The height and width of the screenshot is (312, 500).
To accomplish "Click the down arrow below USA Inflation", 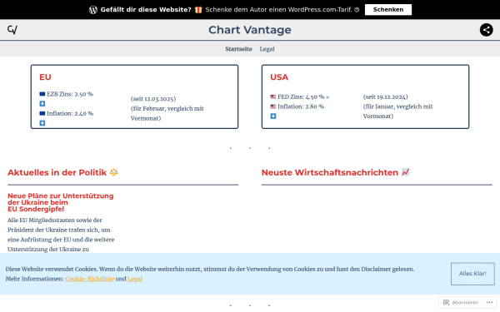I will pos(273,116).
